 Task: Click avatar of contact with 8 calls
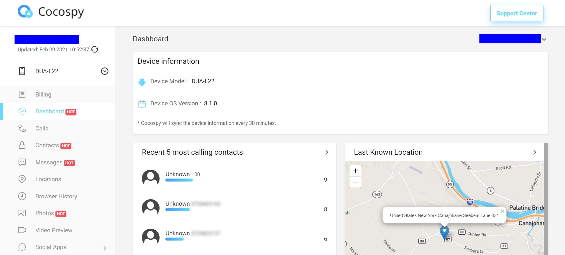(151, 208)
